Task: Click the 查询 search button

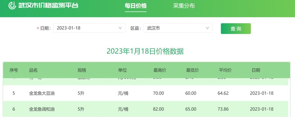Action: (236, 29)
